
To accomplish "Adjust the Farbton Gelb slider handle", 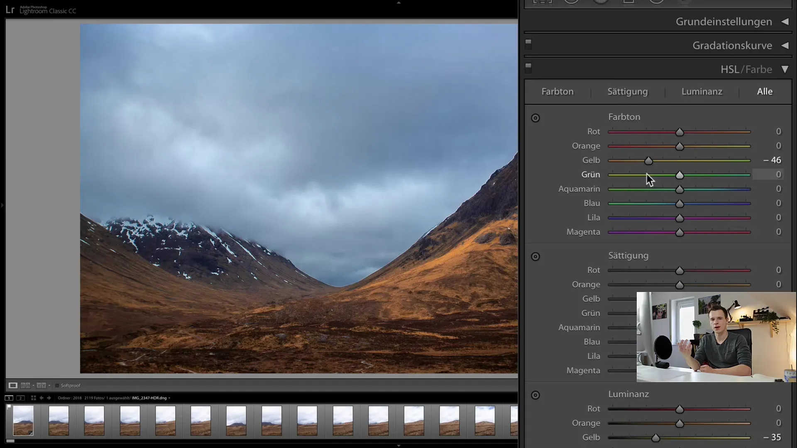I will (648, 161).
